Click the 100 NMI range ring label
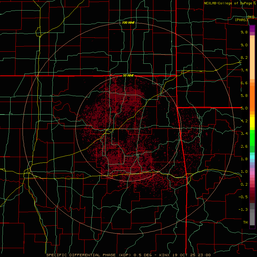The width and height of the screenshot is (257, 257). [128, 23]
